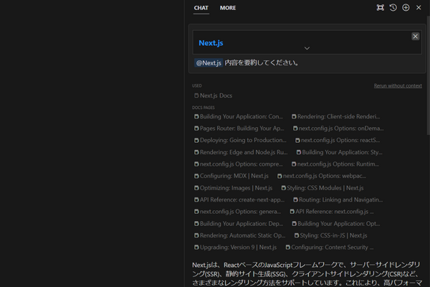Open next.config.js Options: reactS... page
Image resolution: width=430 pixels, height=287 pixels.
(338, 141)
